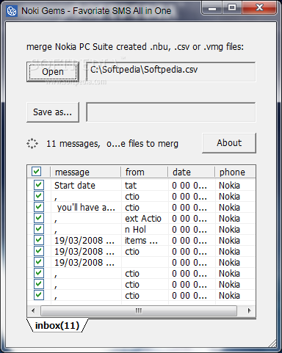The height and width of the screenshot is (353, 282).
Task: Click the source file path field showing Softpedia.csv
Action: coord(171,72)
